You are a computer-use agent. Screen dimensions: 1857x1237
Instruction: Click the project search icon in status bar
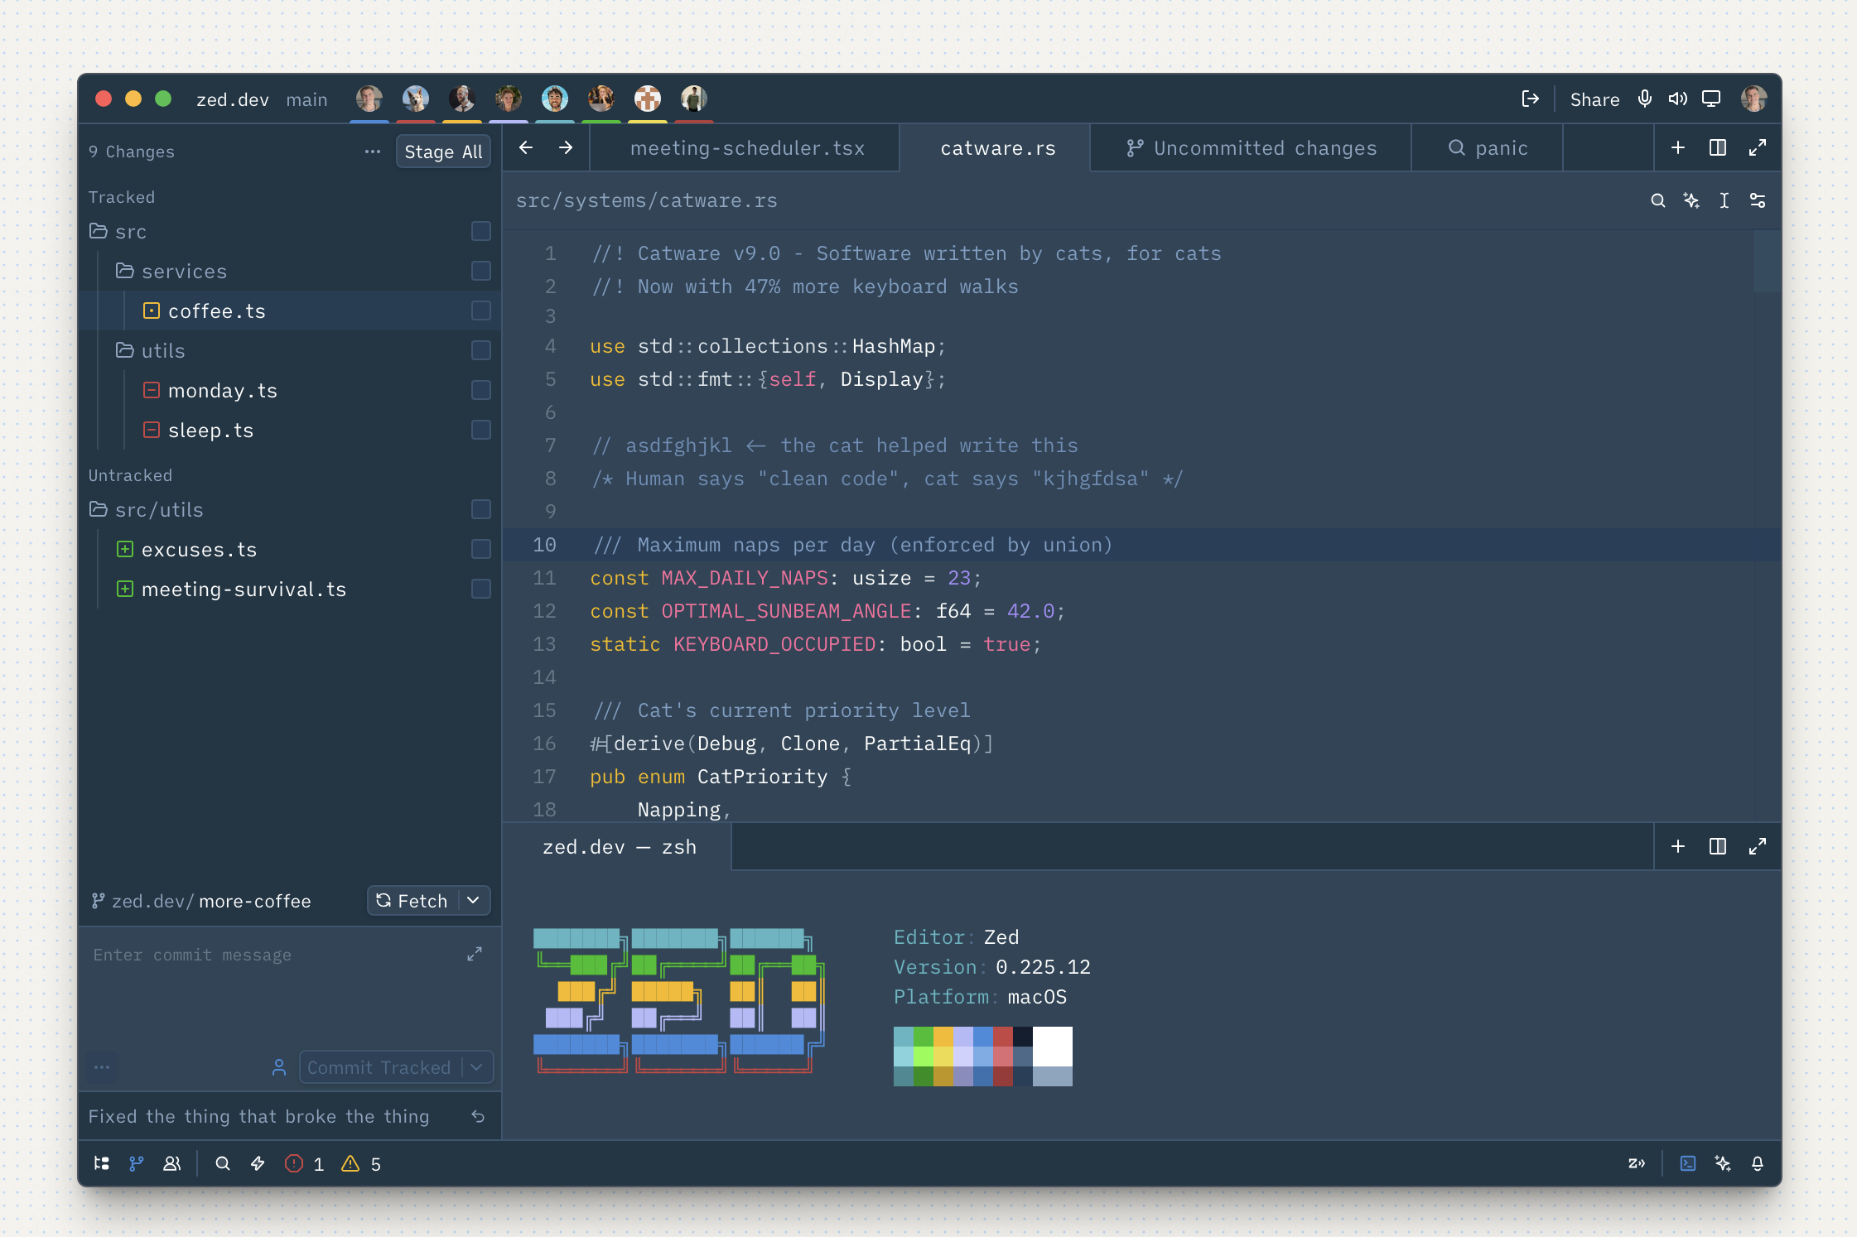[223, 1163]
